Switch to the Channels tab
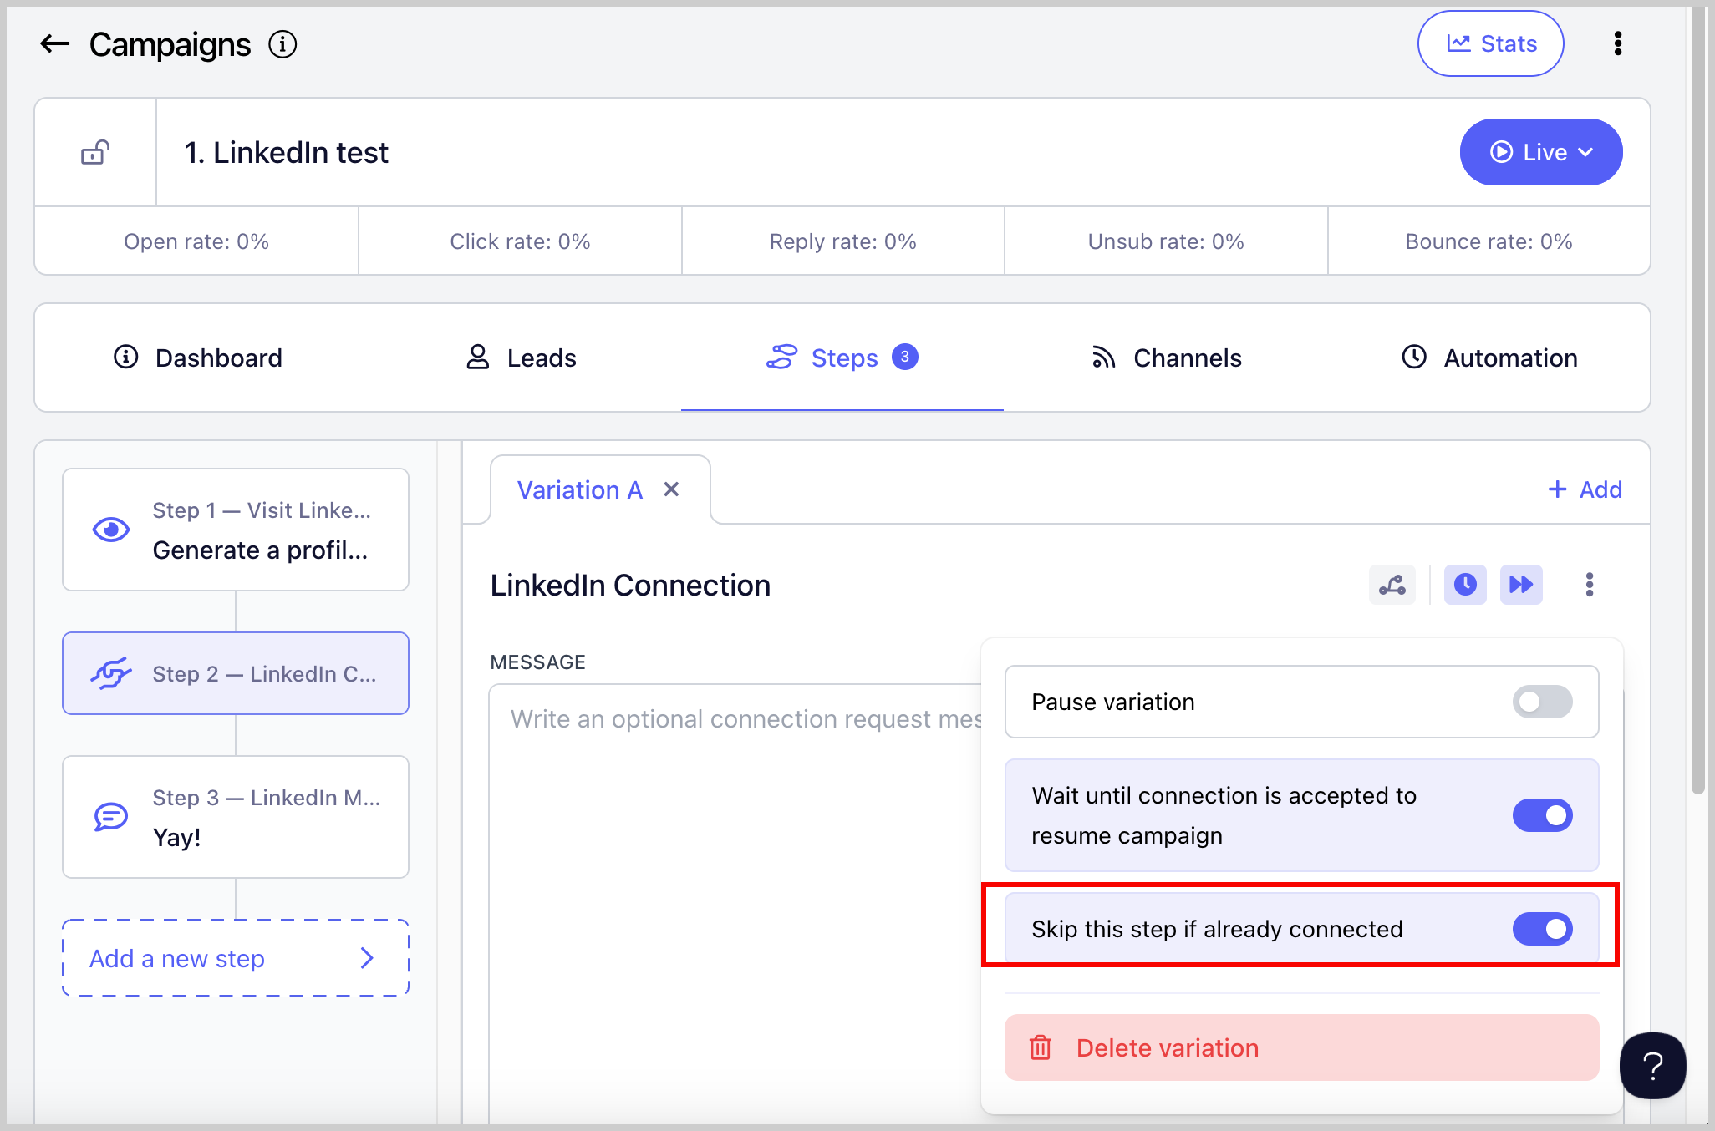Image resolution: width=1715 pixels, height=1131 pixels. (1166, 358)
